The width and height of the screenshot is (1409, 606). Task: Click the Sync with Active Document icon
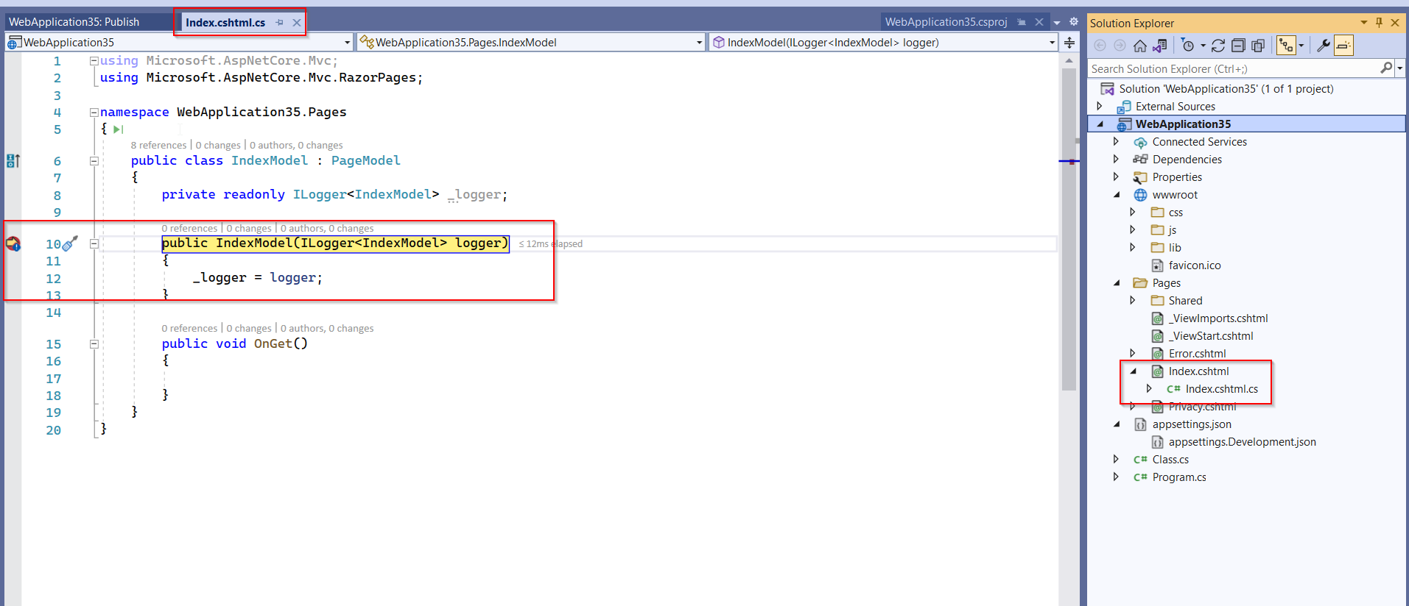(1218, 46)
